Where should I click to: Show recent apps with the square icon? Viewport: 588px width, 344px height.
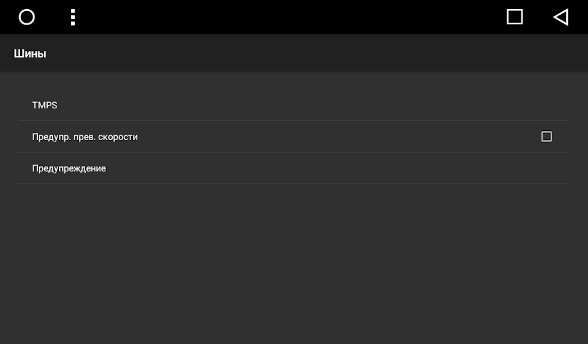coord(514,17)
